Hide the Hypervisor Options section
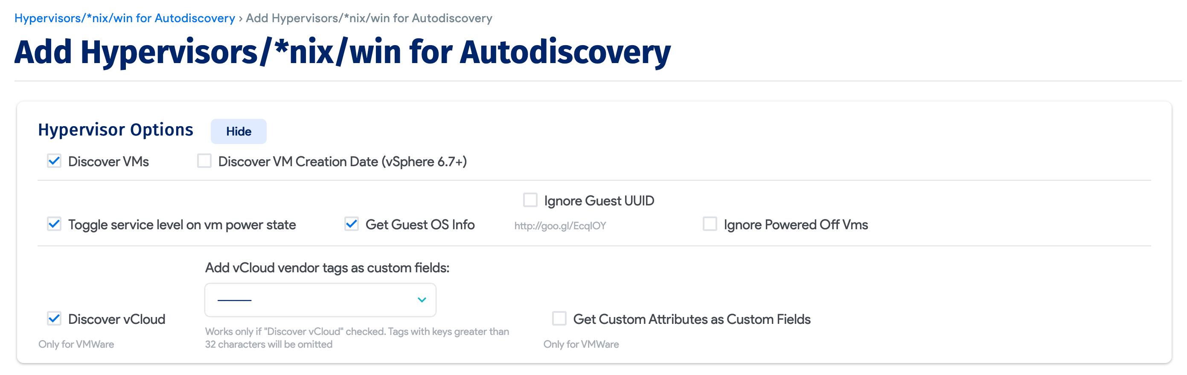The width and height of the screenshot is (1187, 375). point(238,132)
